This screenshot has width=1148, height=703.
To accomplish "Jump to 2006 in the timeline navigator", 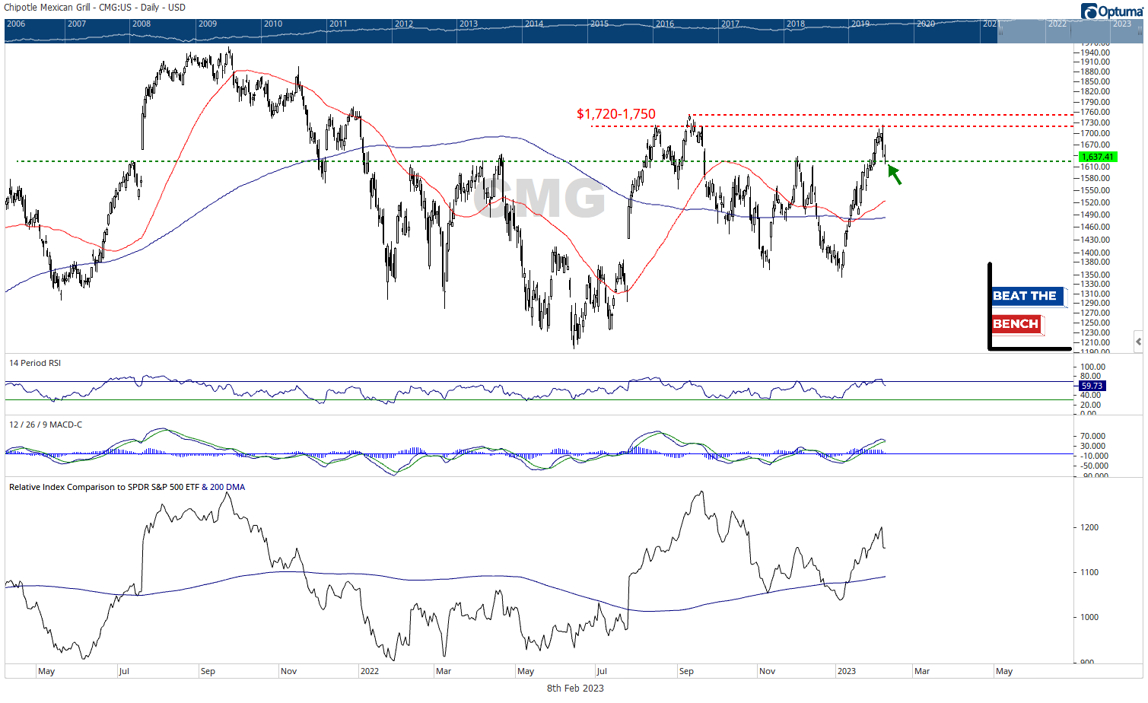I will 16,24.
